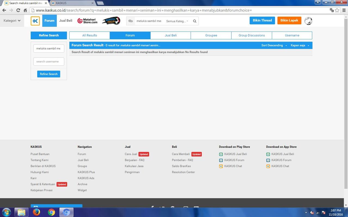This screenshot has height=217, width=348.
Task: Open the Semua Kategori dropdown in search
Action: [x=177, y=21]
